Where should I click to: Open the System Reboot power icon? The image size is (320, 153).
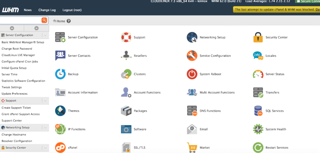(192, 74)
